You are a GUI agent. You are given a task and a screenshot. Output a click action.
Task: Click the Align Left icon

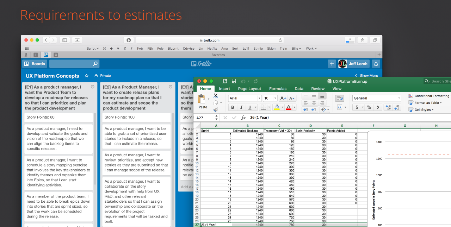click(x=306, y=103)
